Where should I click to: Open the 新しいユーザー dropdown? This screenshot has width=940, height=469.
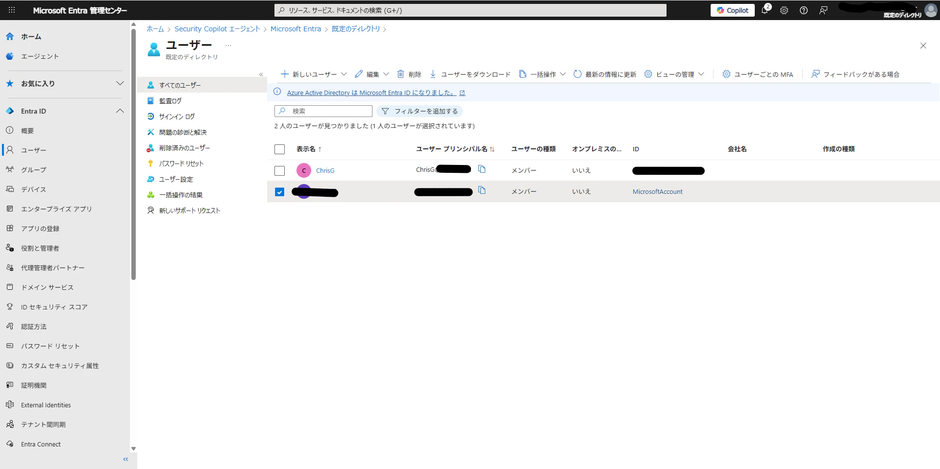tap(314, 74)
